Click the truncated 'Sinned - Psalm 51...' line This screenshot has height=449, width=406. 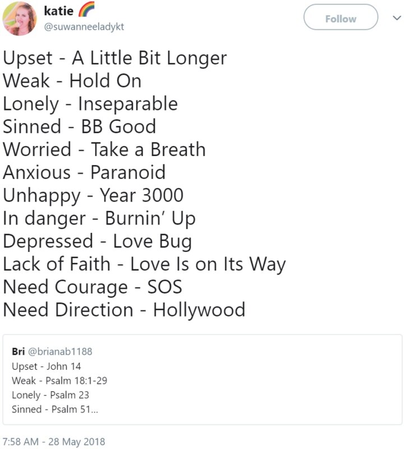click(x=55, y=409)
